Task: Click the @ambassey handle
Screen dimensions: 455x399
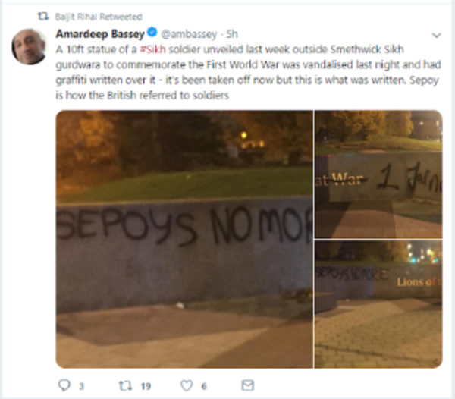Action: [x=189, y=34]
